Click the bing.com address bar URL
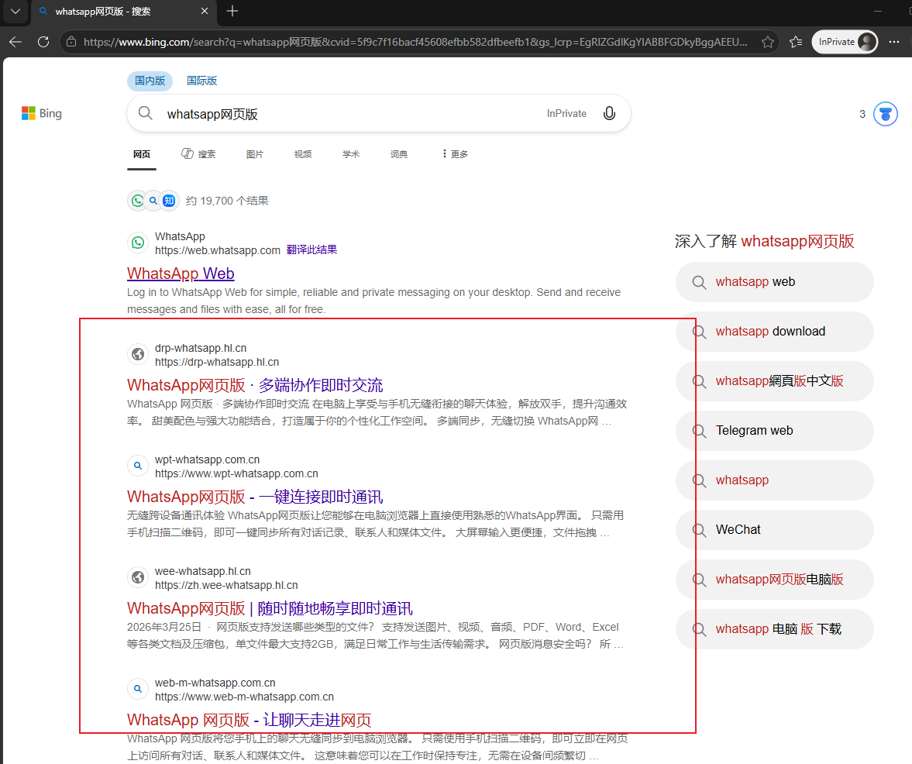912x764 pixels. tap(415, 42)
